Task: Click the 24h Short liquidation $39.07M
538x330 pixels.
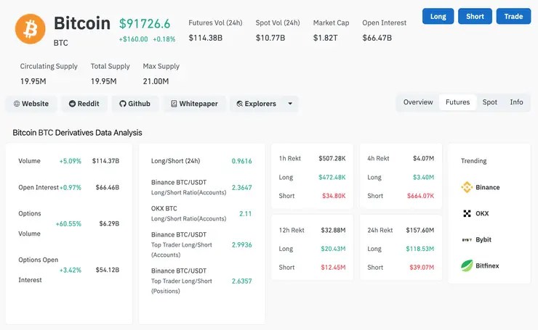Action: click(x=422, y=268)
